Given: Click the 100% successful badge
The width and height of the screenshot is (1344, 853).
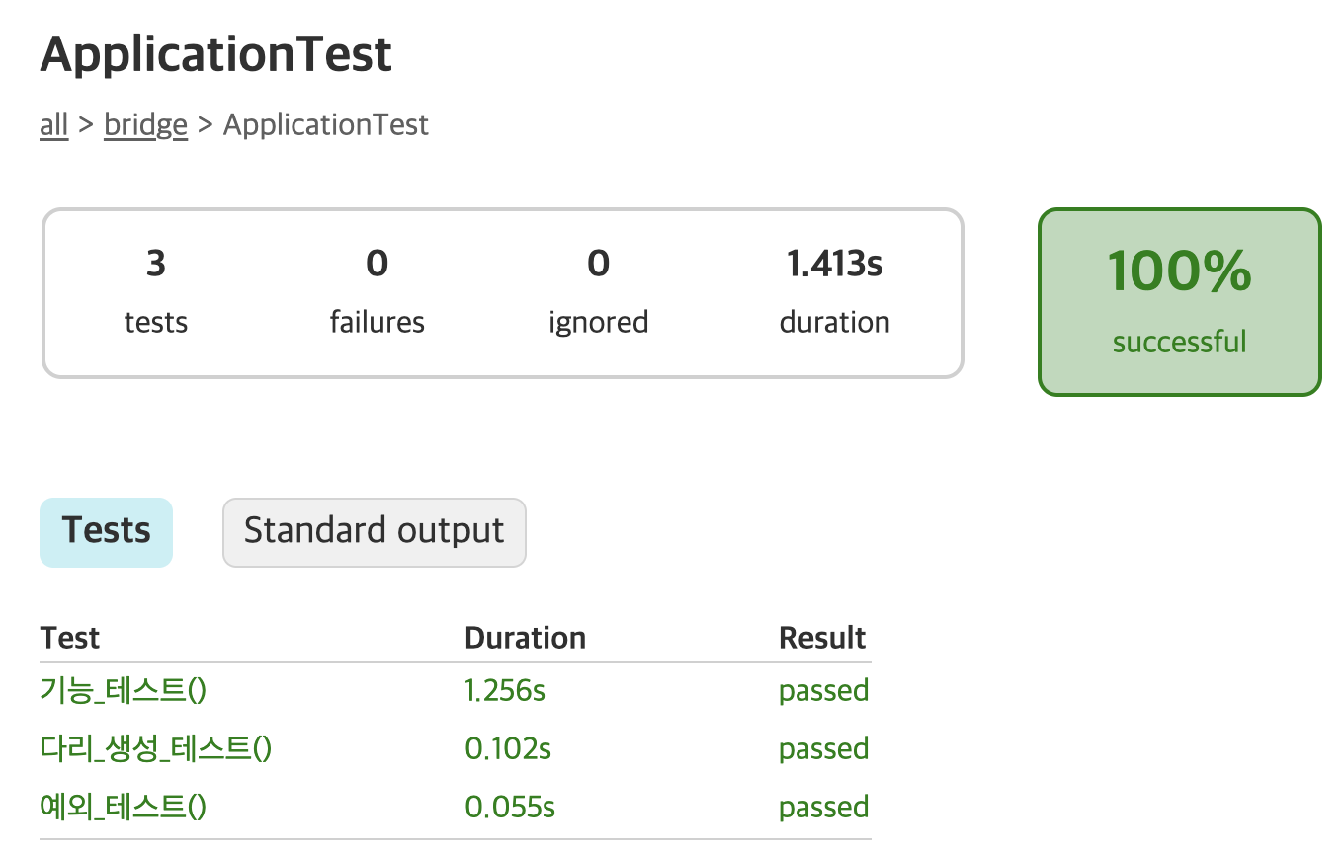Looking at the screenshot, I should [1179, 301].
